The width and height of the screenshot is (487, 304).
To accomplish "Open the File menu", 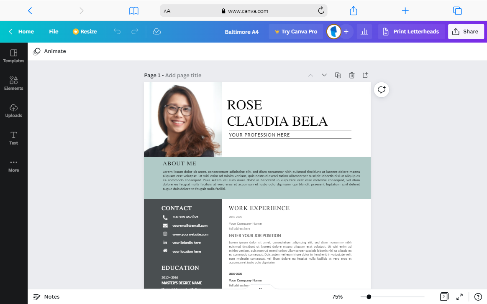I will click(x=54, y=32).
